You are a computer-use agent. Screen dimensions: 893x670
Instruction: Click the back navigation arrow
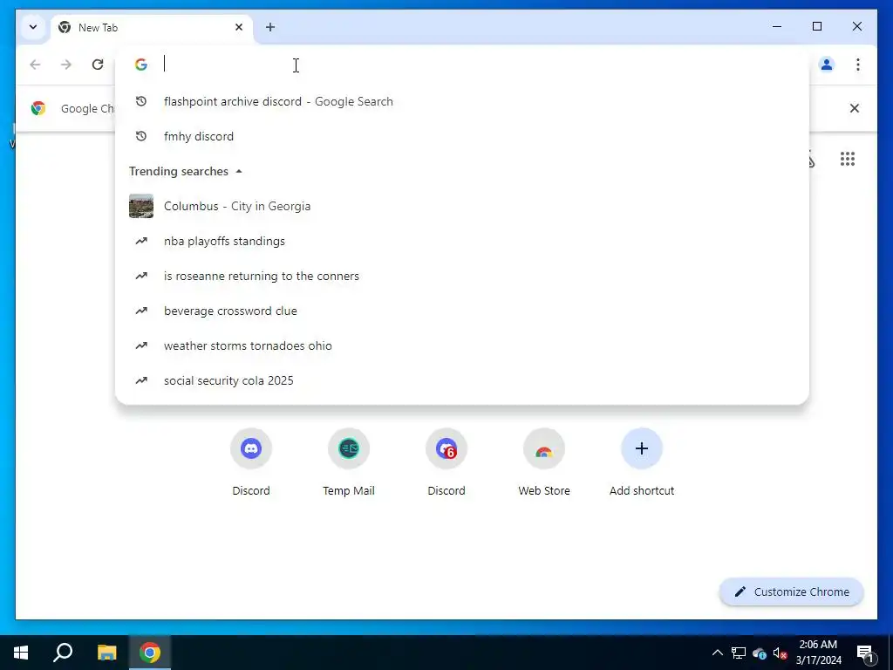[35, 65]
